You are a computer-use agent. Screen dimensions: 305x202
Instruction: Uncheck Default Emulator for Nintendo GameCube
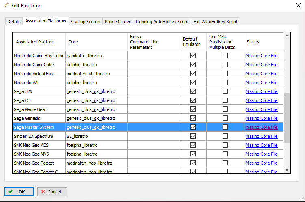193,64
